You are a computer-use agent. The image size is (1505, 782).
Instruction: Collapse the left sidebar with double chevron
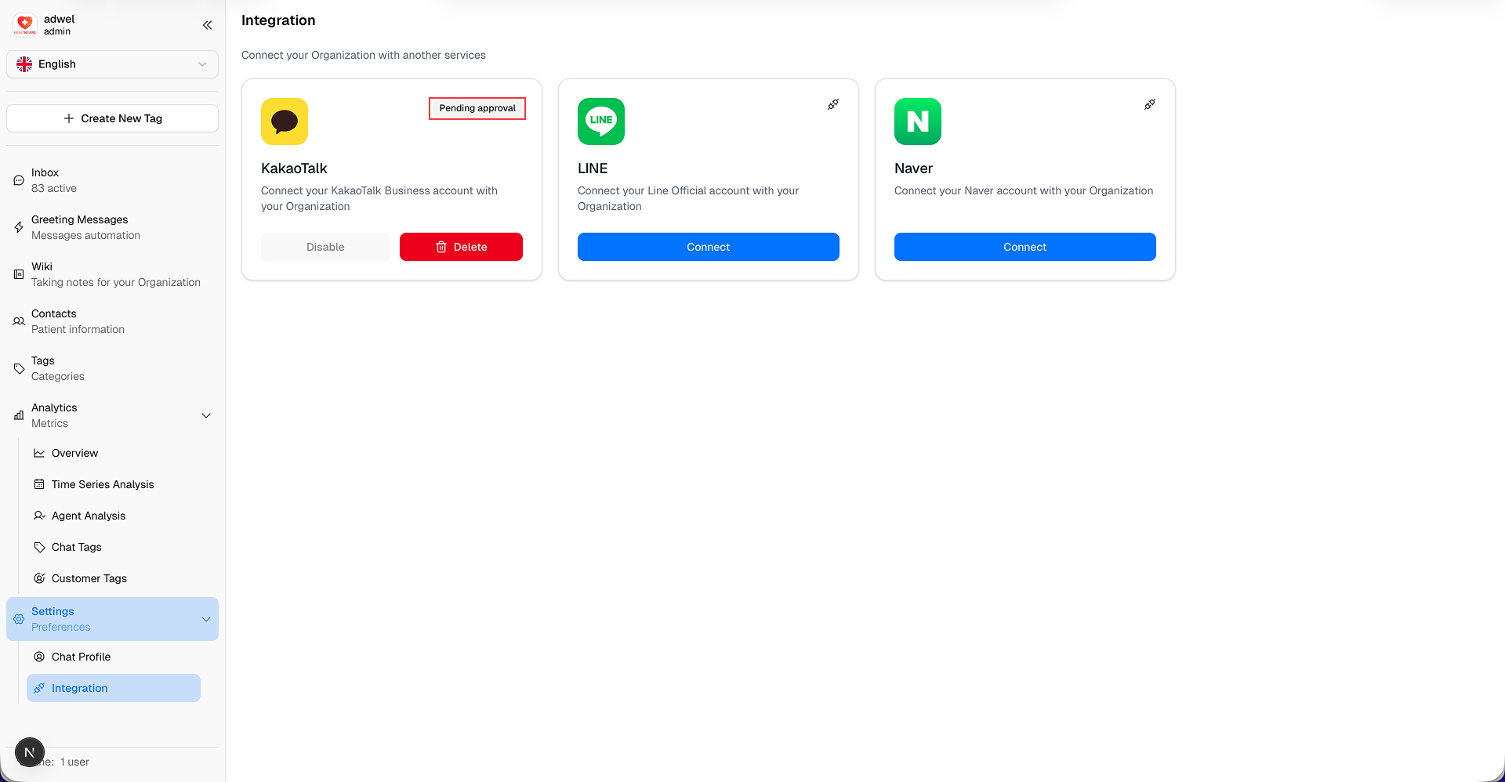click(207, 25)
